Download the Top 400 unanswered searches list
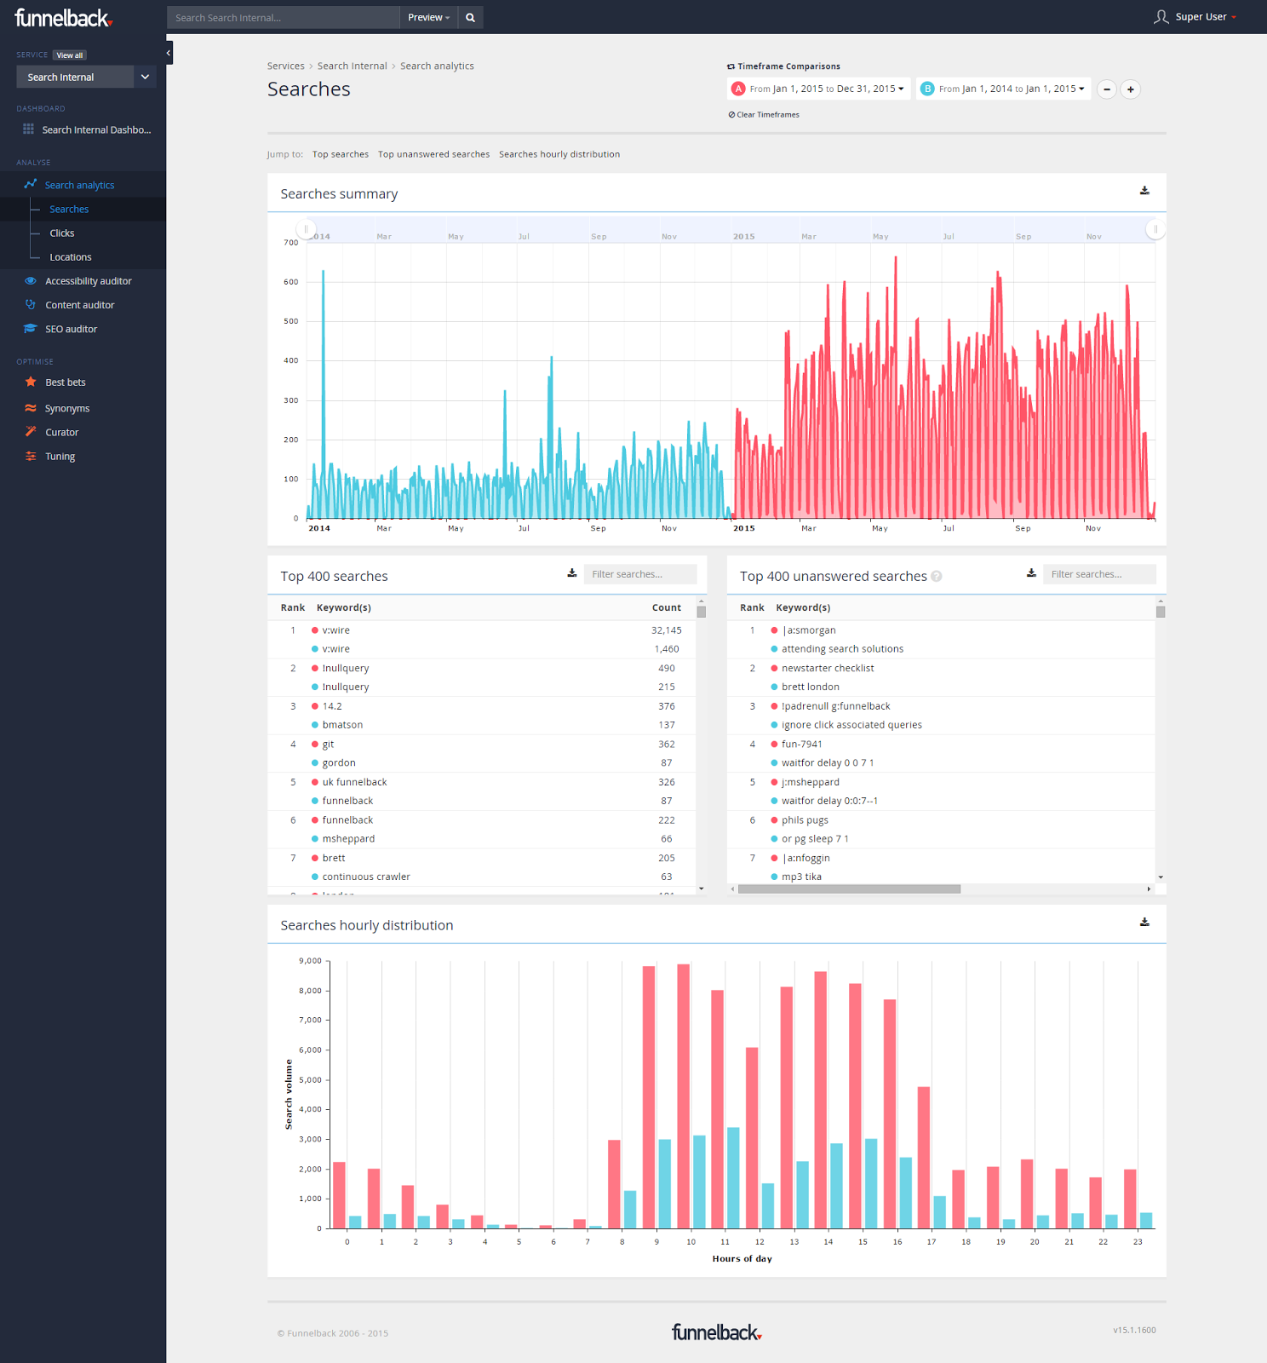Screen dimensions: 1267x1363 1031,573
